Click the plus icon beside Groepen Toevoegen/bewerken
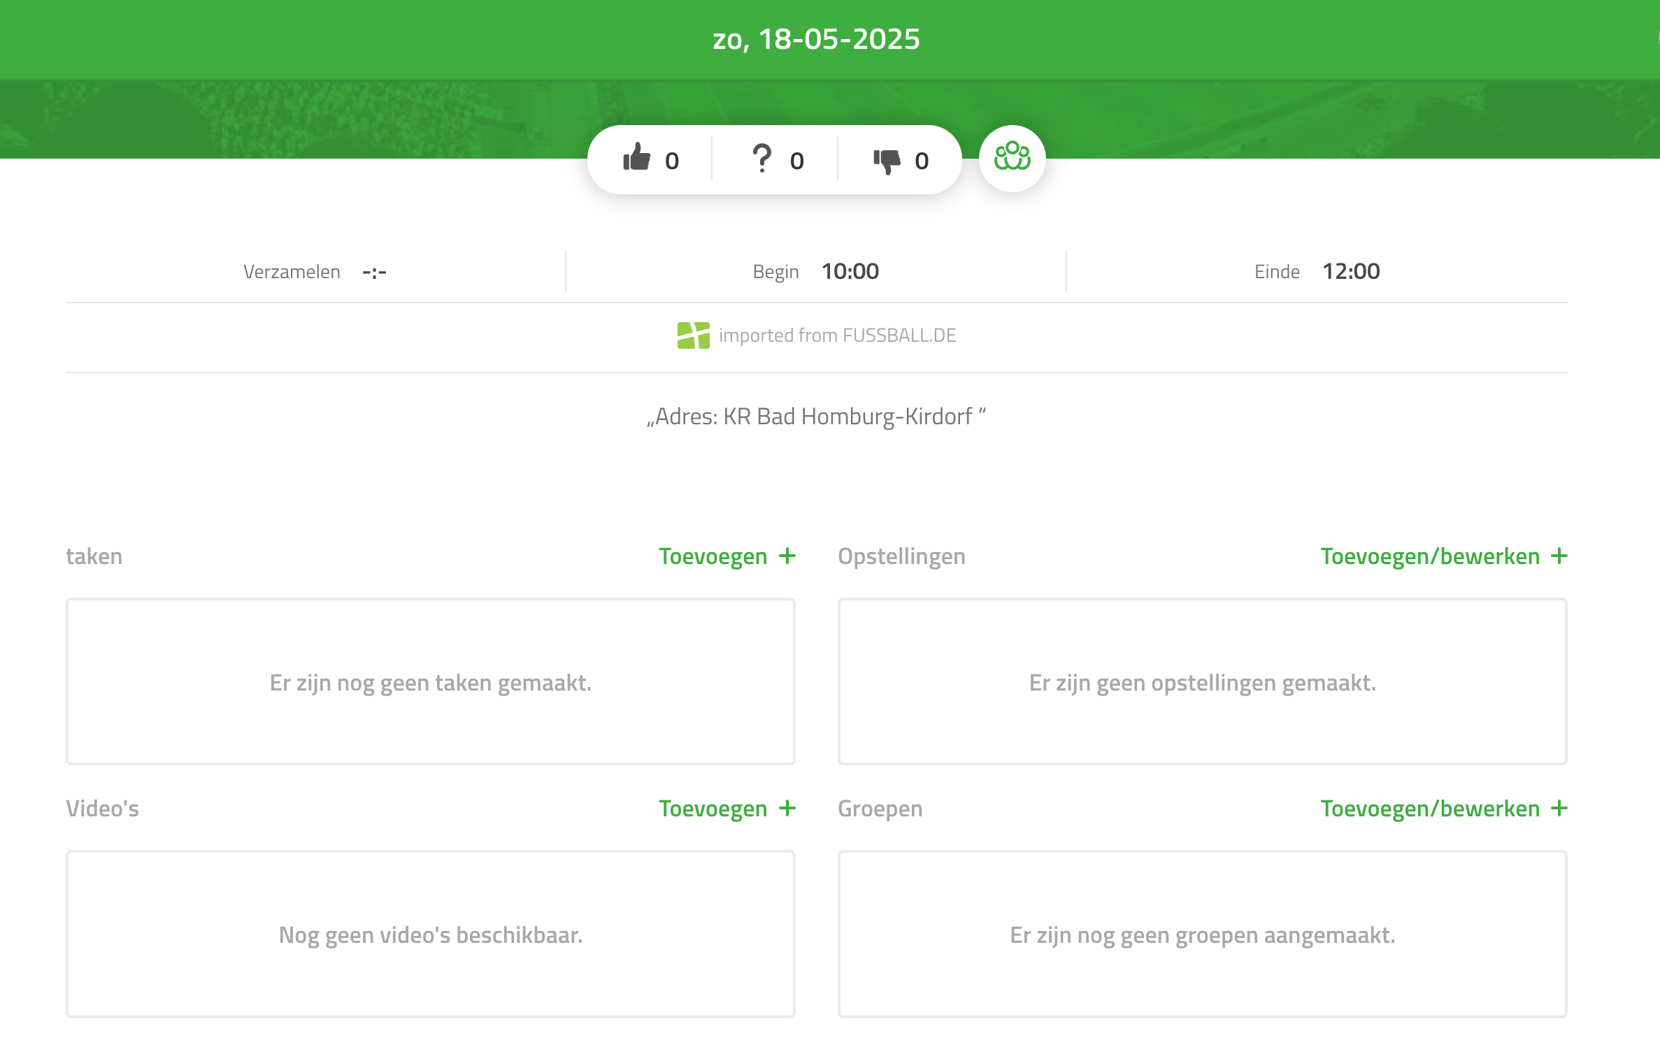The width and height of the screenshot is (1660, 1040). [x=1559, y=808]
